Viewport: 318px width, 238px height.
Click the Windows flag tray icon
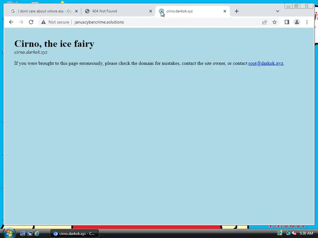(x=280, y=233)
